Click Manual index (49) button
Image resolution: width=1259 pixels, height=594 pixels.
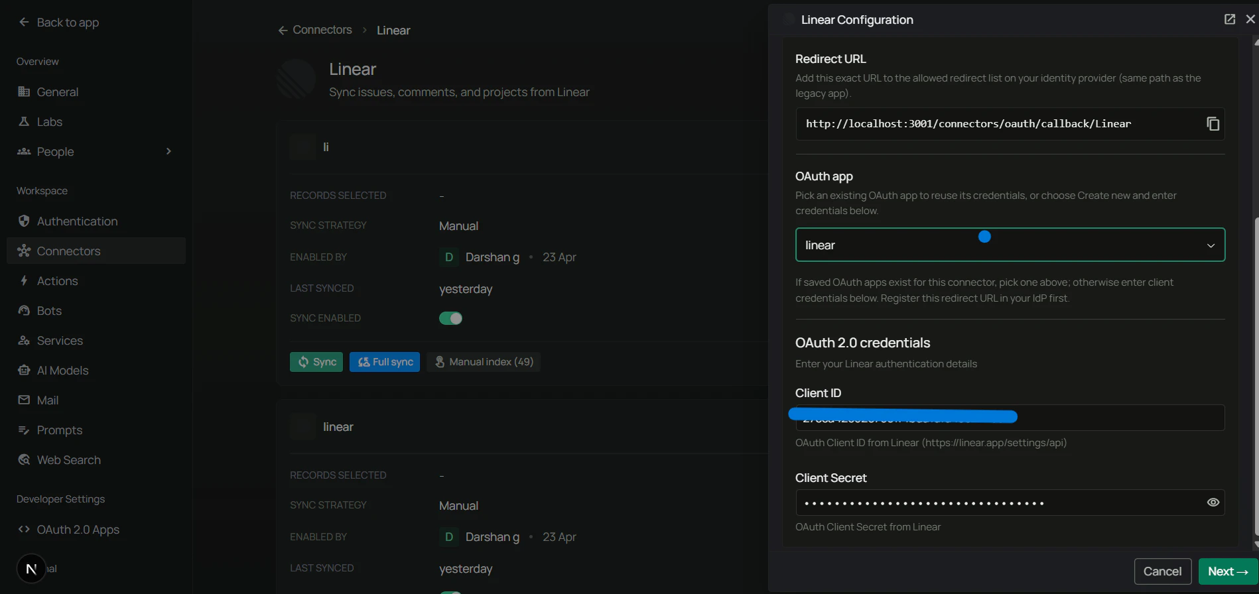[484, 362]
